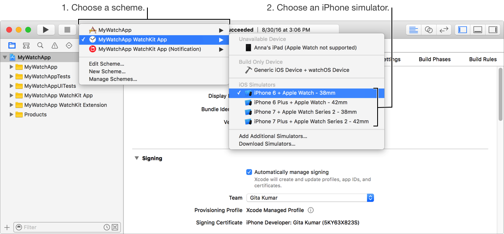Show the Find navigator magnifier icon
The width and height of the screenshot is (504, 234).
coord(40,45)
